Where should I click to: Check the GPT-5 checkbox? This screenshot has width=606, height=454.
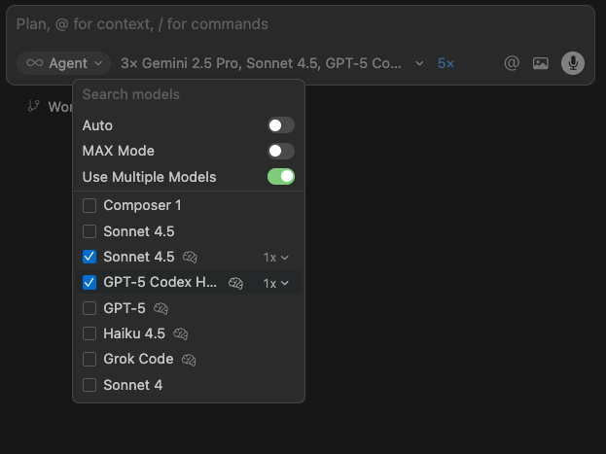coord(89,308)
